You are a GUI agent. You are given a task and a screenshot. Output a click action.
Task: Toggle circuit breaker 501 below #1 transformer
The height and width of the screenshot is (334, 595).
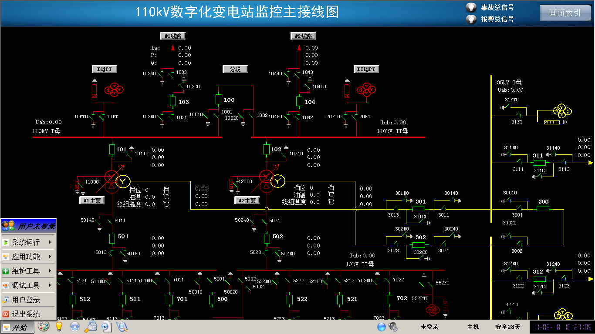(112, 238)
